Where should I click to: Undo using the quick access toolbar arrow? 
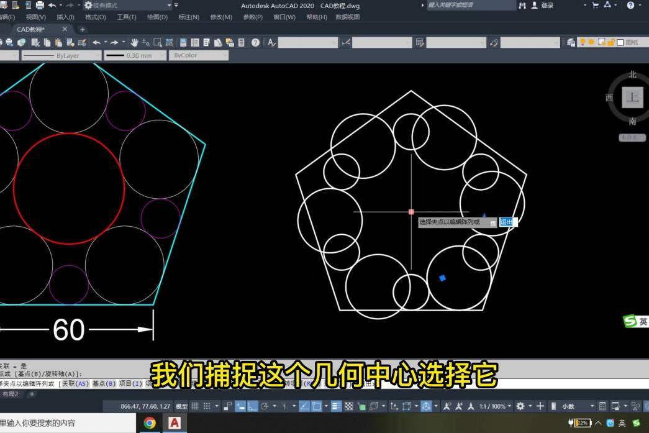coord(52,6)
